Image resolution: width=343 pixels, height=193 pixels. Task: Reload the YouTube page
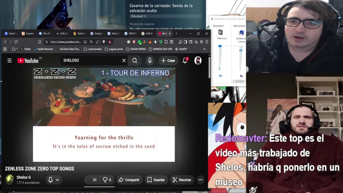point(16,42)
